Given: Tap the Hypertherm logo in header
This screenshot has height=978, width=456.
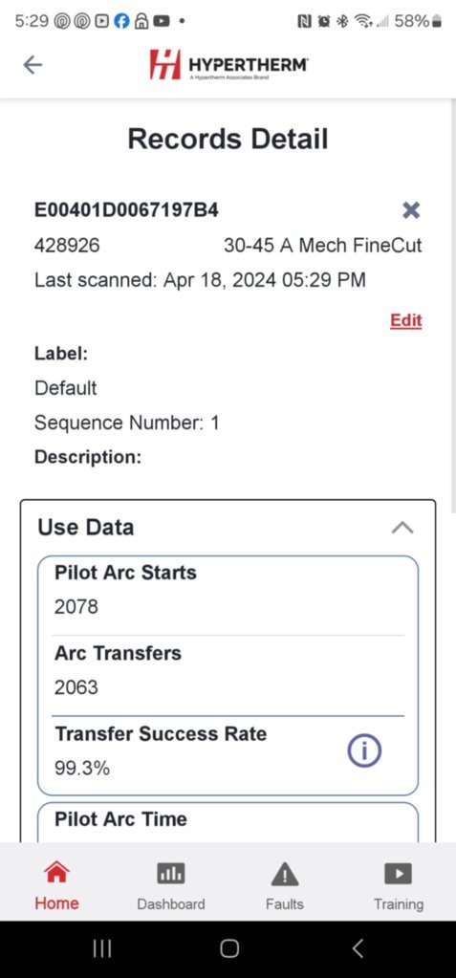Looking at the screenshot, I should click(x=228, y=65).
